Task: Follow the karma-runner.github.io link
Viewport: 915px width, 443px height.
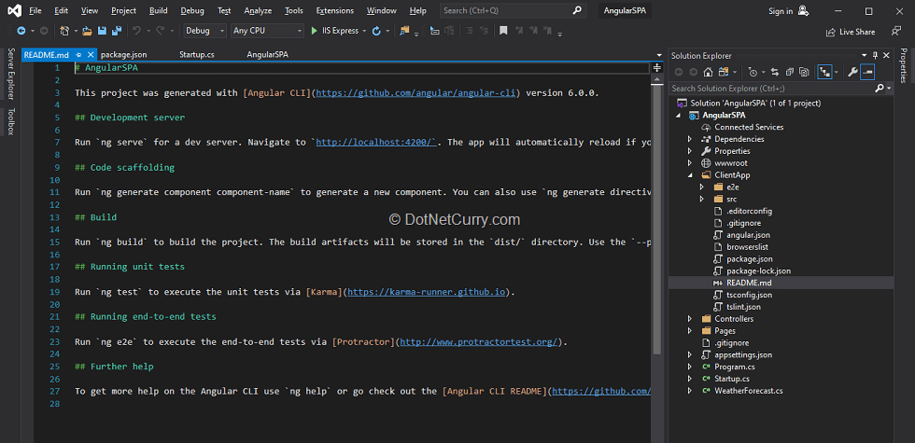Action: pos(427,292)
